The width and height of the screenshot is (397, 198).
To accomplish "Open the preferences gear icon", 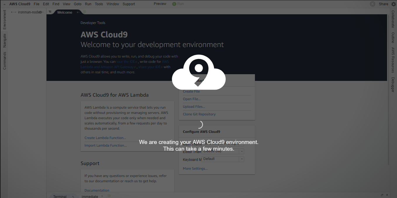I will pyautogui.click(x=393, y=4).
